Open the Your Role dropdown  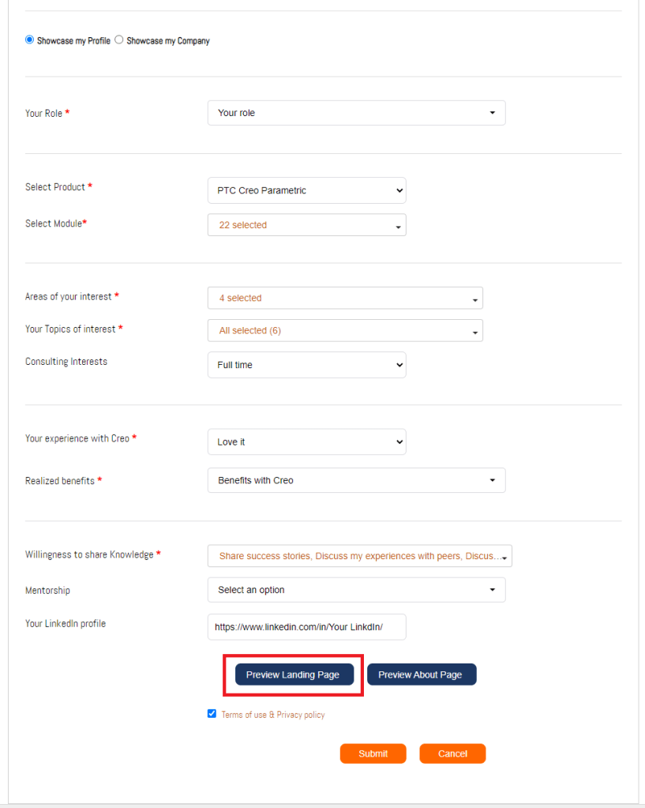356,113
